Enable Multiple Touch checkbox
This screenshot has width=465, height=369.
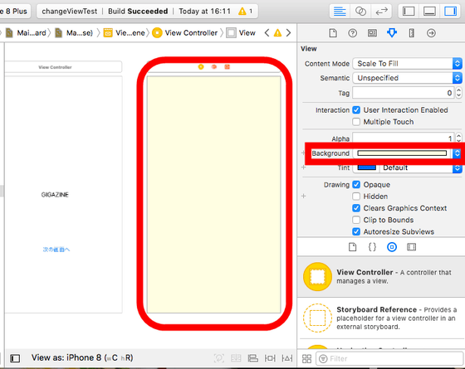(356, 122)
